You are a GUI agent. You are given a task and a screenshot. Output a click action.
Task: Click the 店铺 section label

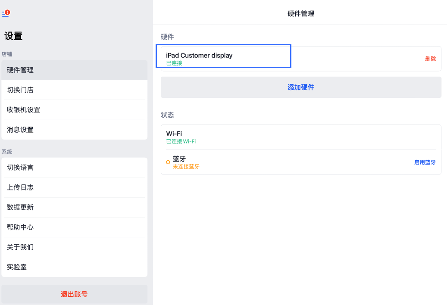tap(7, 54)
